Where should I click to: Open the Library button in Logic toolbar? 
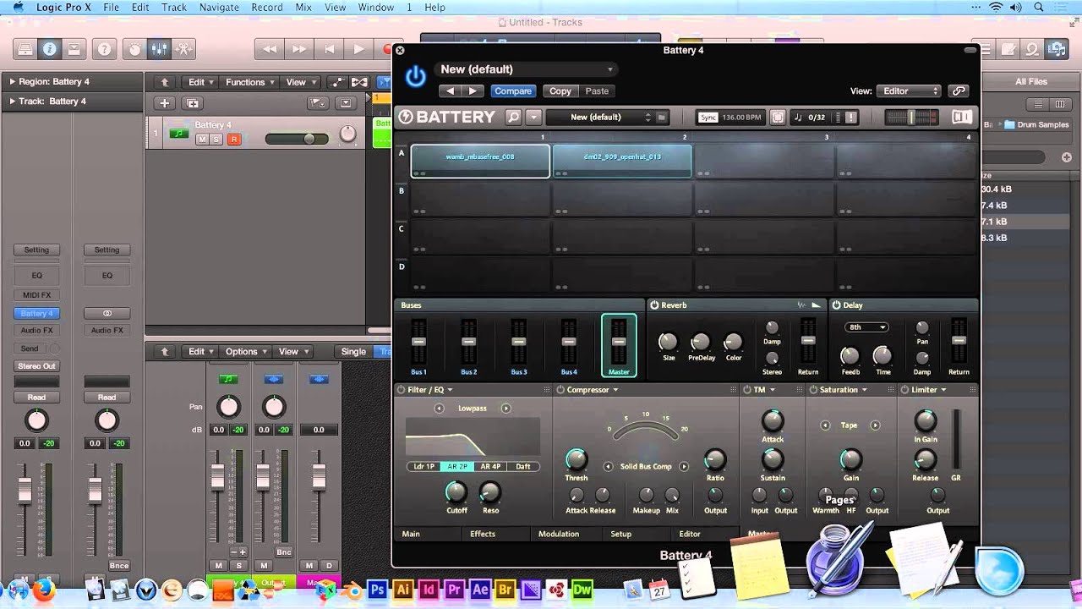click(25, 49)
